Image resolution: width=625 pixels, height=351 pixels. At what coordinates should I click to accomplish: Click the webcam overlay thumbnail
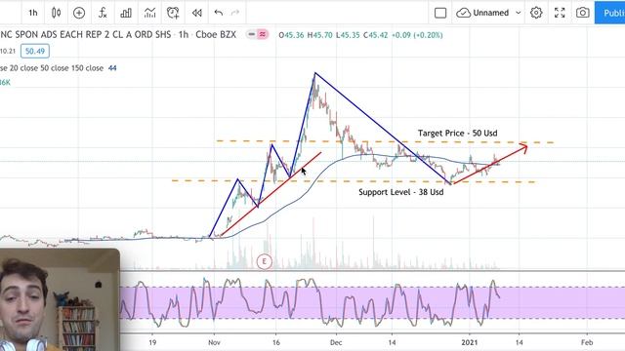click(x=60, y=299)
